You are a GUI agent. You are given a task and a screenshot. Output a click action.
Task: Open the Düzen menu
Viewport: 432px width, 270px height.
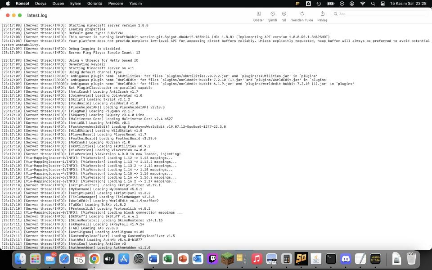click(x=58, y=4)
